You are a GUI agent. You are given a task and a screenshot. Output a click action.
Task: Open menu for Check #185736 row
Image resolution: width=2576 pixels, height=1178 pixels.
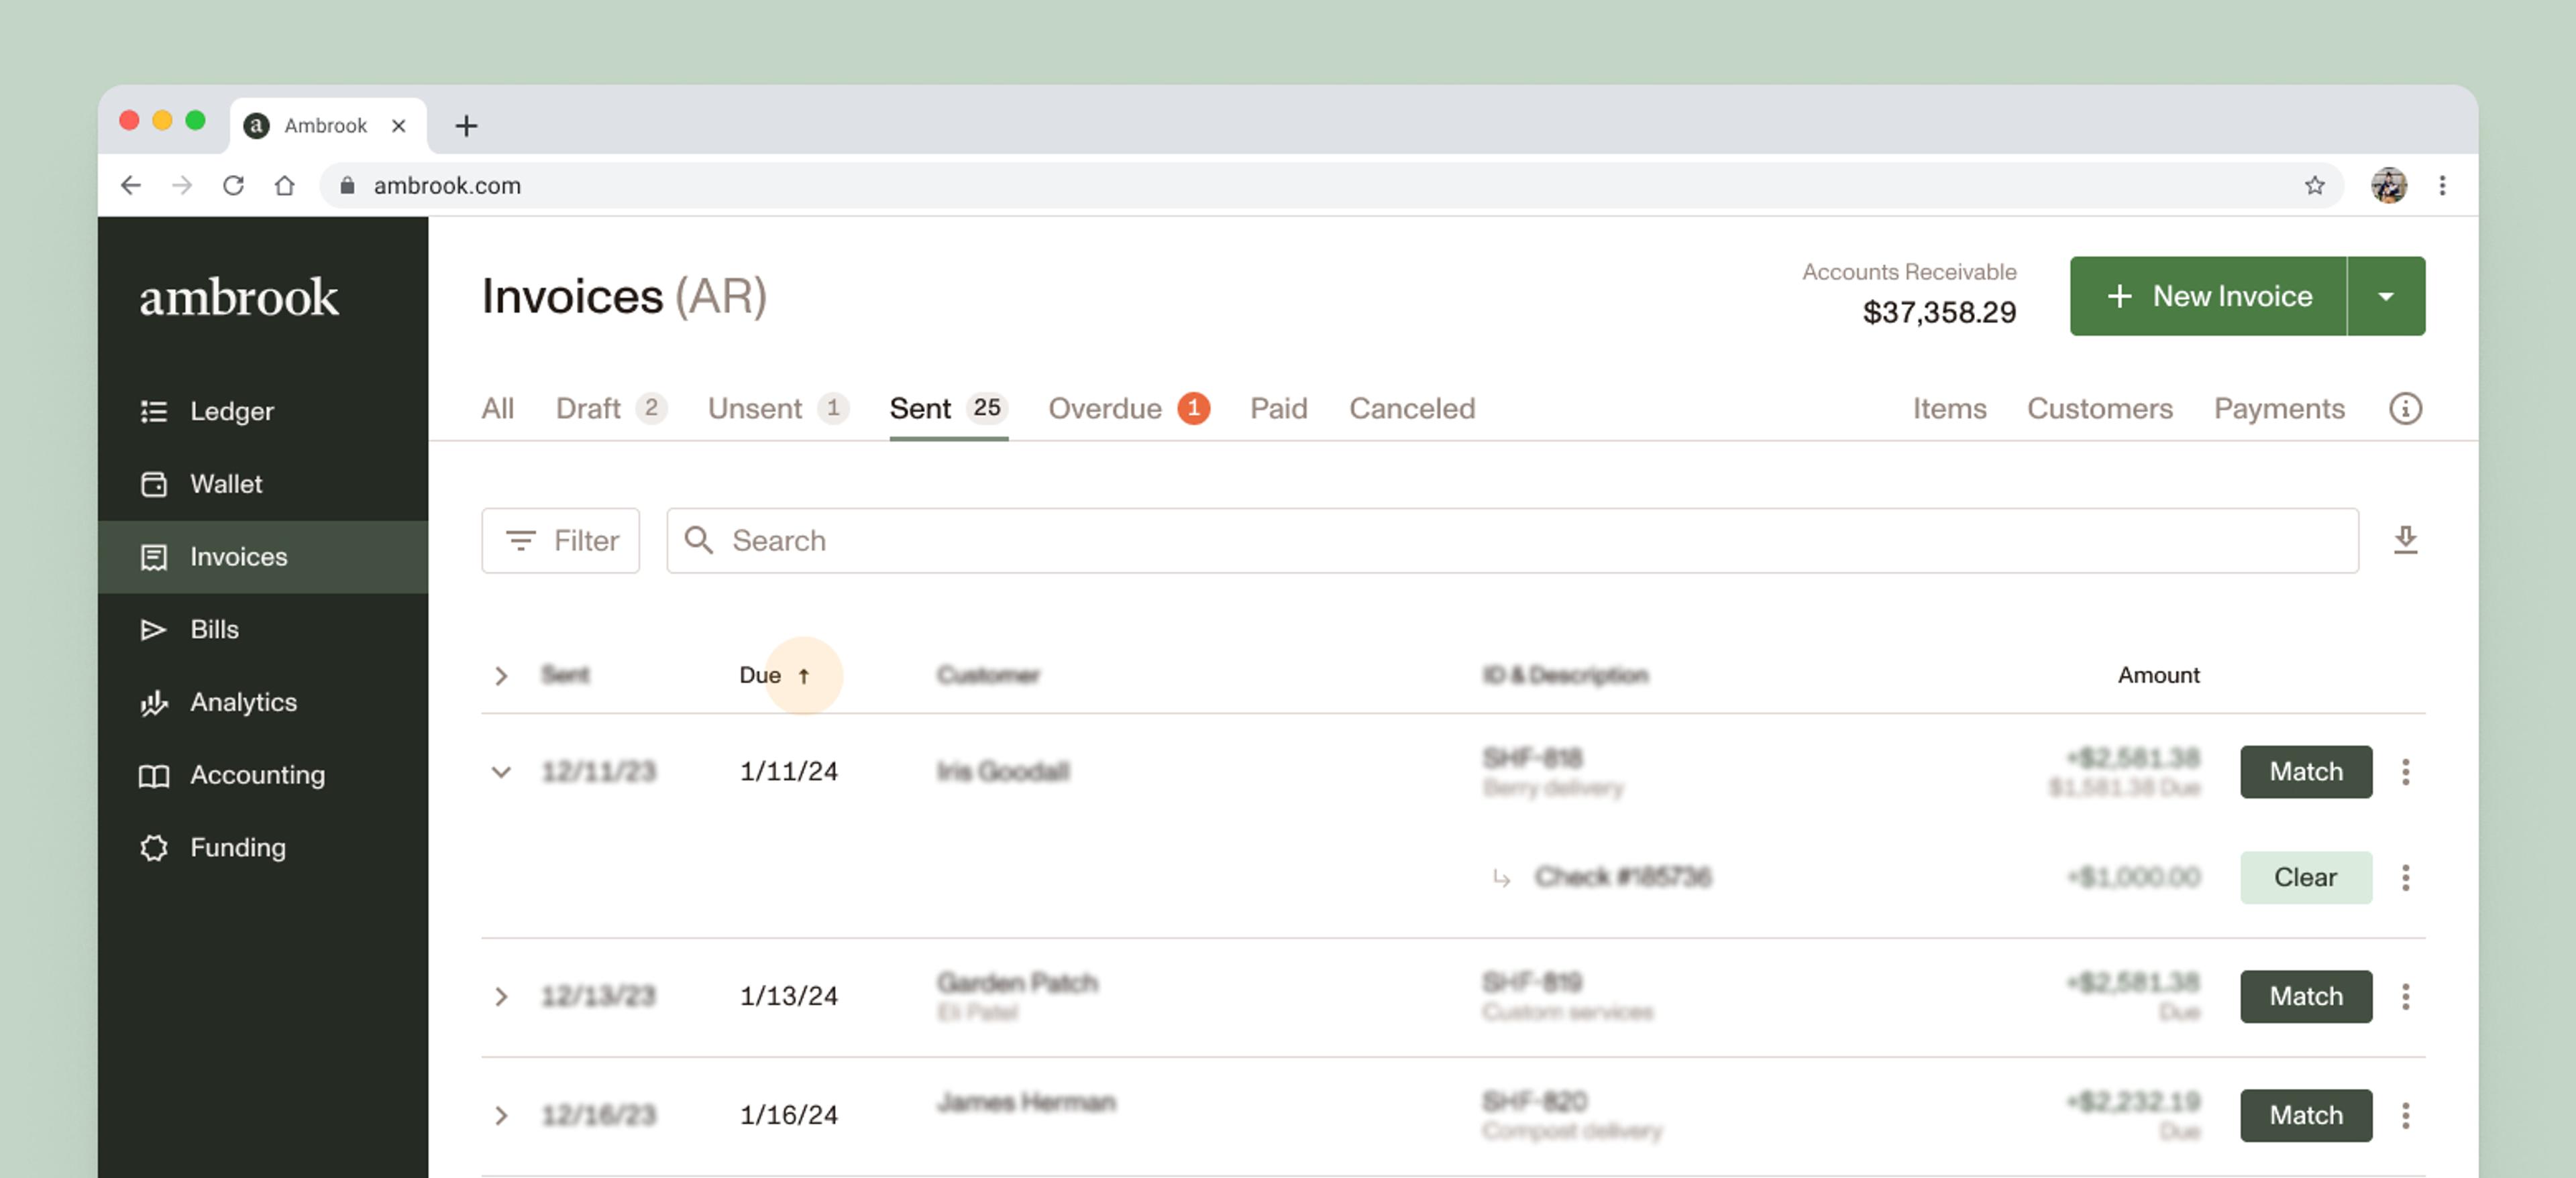[x=2405, y=877]
